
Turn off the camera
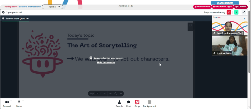[x=7, y=104]
